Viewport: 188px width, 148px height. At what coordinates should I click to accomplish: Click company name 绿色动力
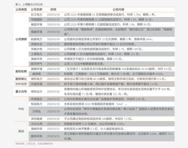tap(37, 92)
